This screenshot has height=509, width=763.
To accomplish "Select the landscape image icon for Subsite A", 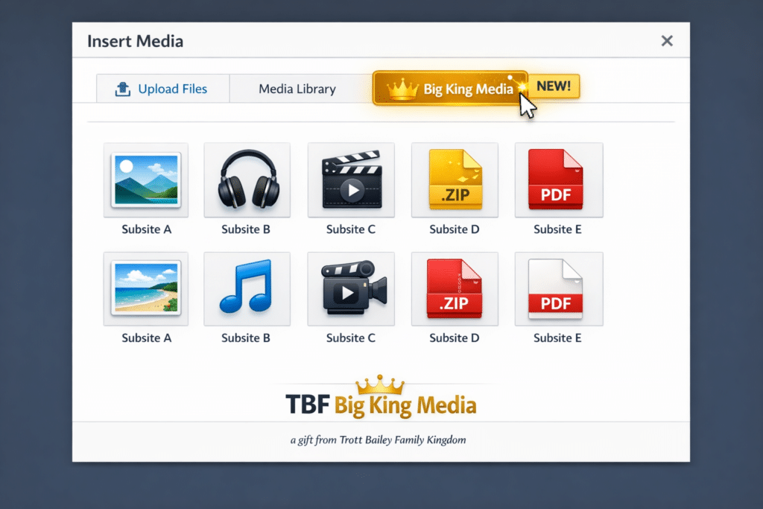I will [146, 179].
